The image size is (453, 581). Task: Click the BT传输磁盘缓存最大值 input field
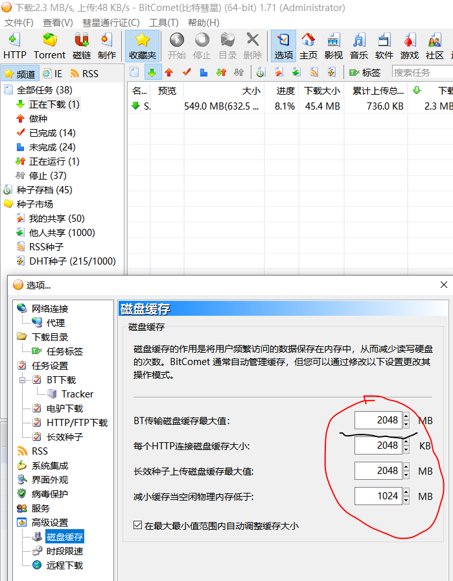click(x=378, y=420)
